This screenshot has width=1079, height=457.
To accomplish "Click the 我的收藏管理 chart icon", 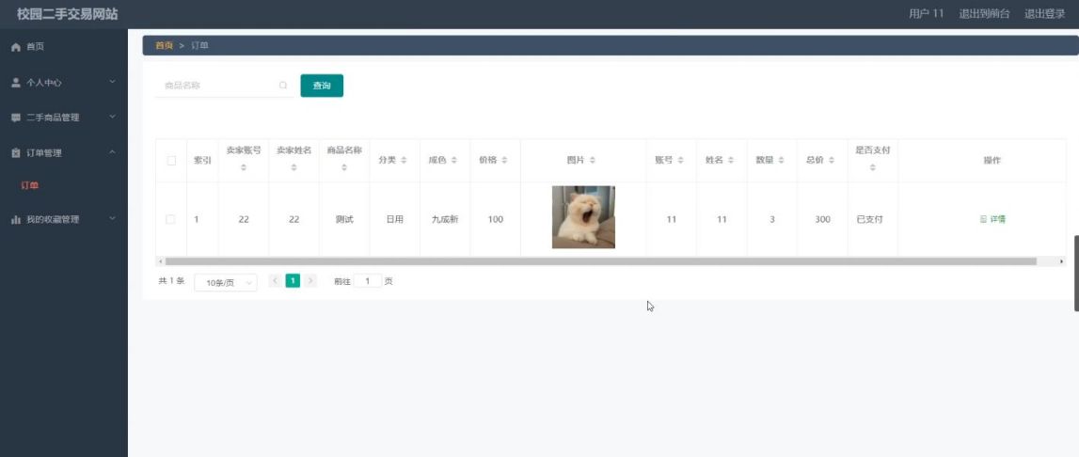I will (15, 220).
